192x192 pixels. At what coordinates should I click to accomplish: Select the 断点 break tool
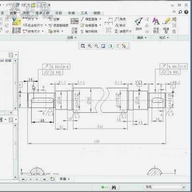120,25
